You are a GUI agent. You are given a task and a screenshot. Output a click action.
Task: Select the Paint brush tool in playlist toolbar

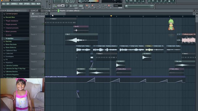39,11
